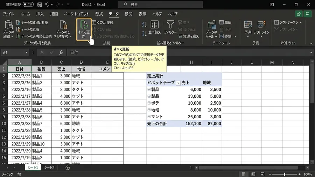Select cell containing 製品10
The height and width of the screenshot is (177, 315).
tap(41, 144)
